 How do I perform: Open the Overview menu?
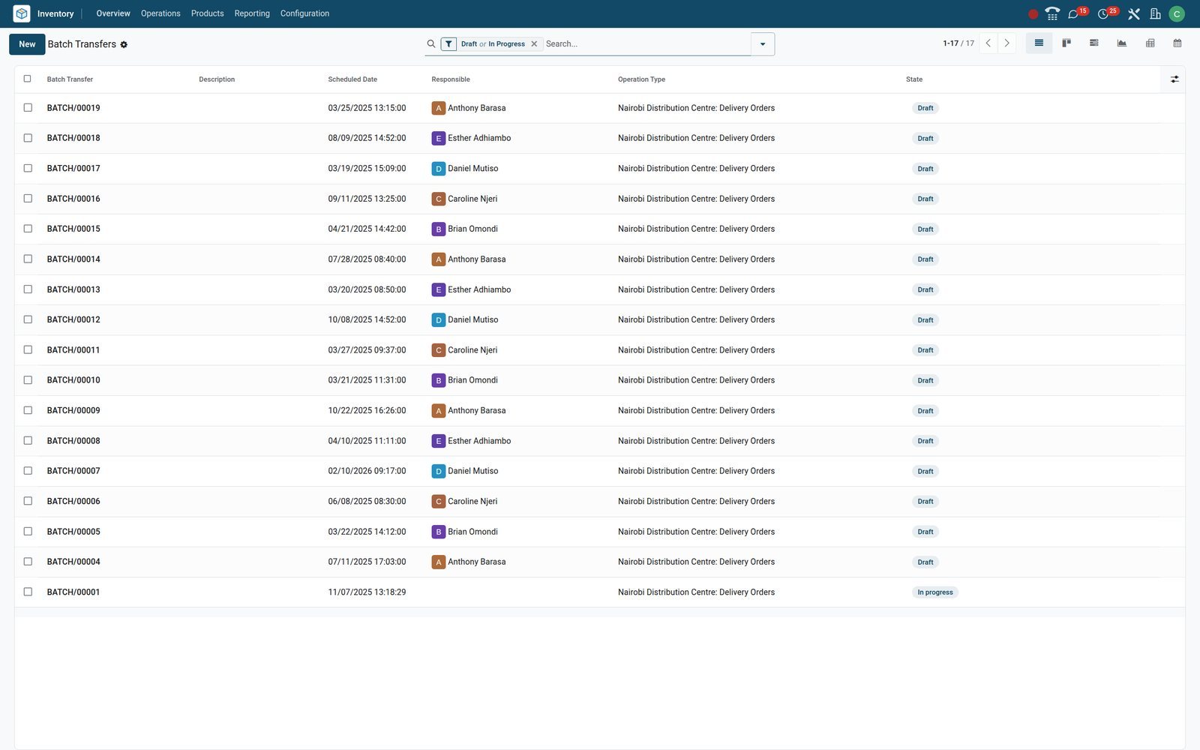click(113, 13)
